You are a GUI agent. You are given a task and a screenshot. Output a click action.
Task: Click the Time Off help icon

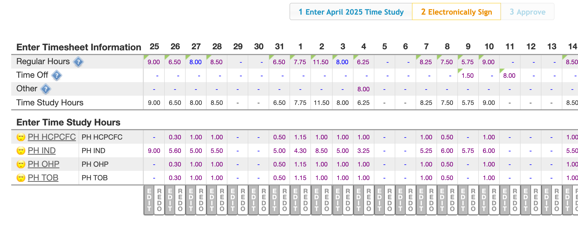tap(56, 76)
